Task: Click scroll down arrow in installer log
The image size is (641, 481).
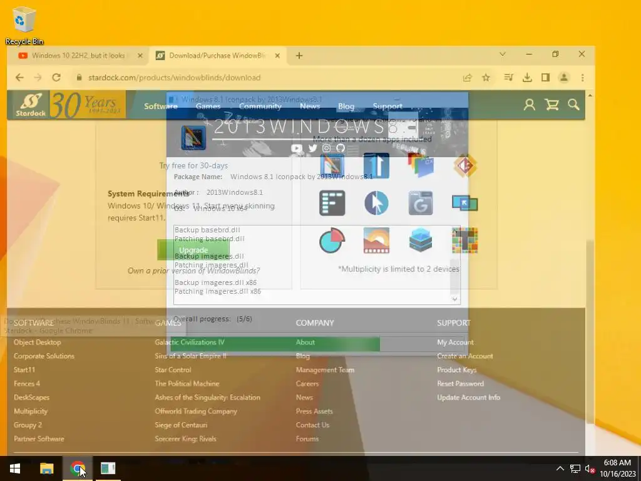Action: pyautogui.click(x=454, y=299)
